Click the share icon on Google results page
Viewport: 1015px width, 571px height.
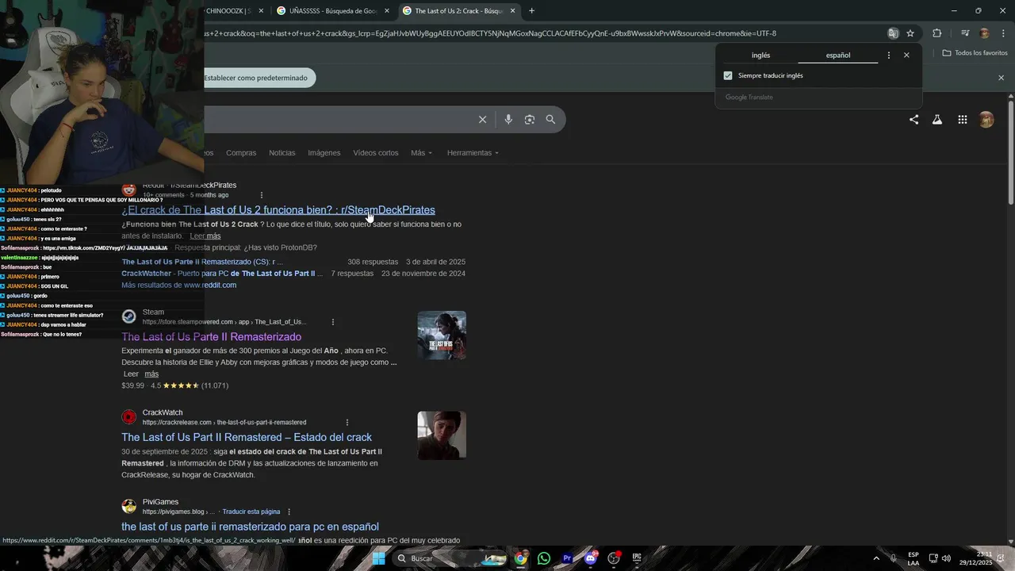[x=913, y=120]
